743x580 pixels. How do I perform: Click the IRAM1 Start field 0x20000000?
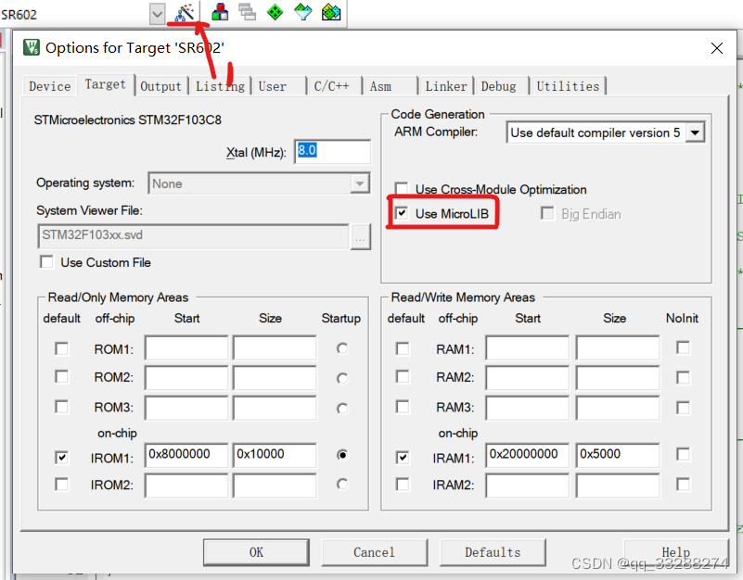click(528, 455)
